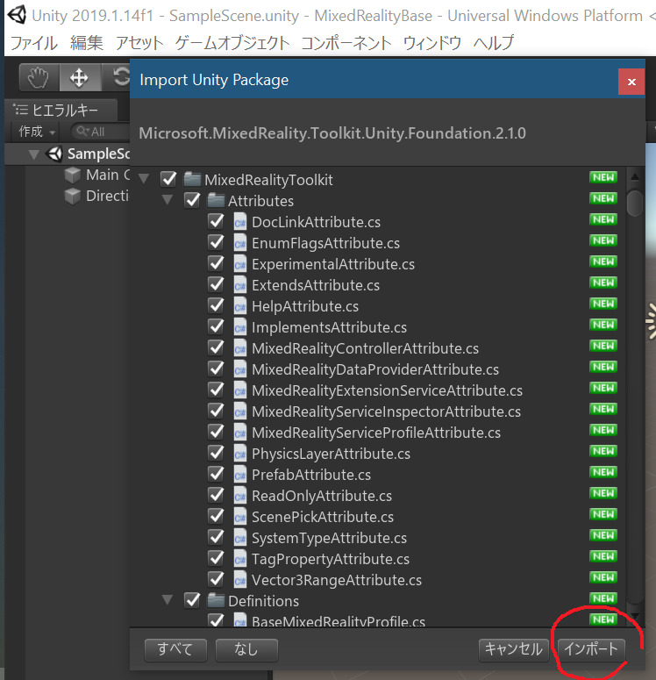Collapse SampleScene in the hierarchy
Viewport: 656px width, 680px height.
pyautogui.click(x=33, y=154)
